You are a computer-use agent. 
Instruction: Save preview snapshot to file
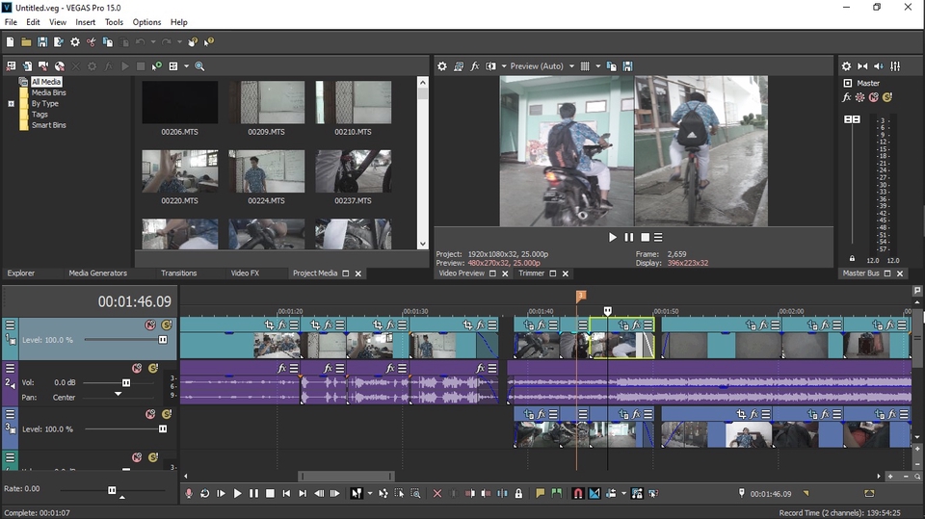click(627, 66)
